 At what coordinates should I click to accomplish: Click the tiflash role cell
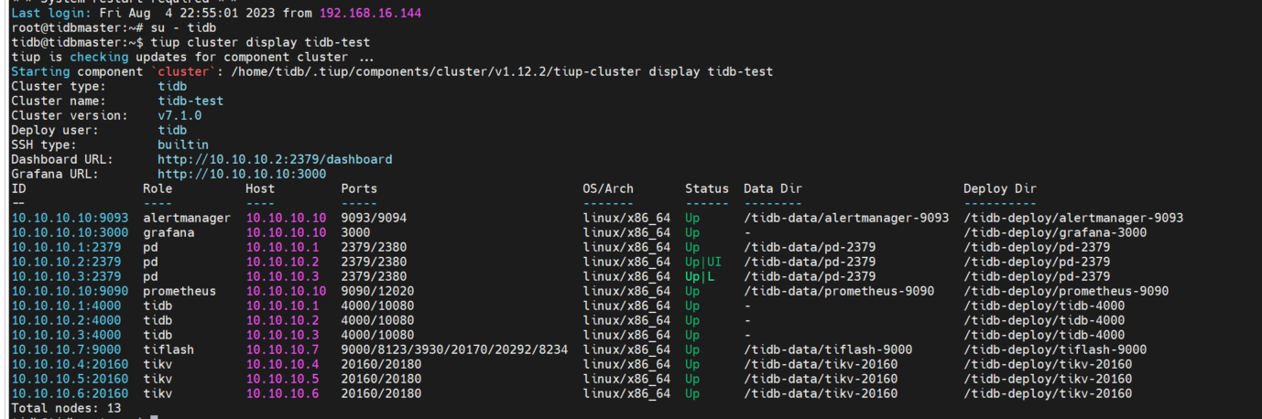tap(169, 349)
